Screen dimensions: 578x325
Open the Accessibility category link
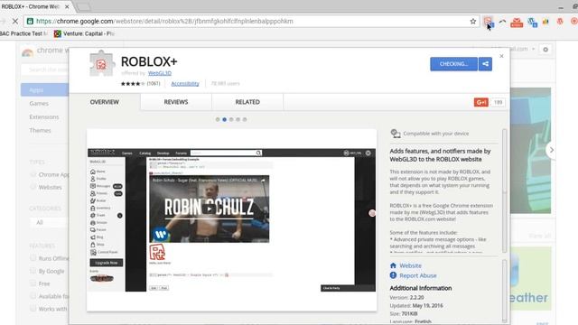tap(185, 84)
